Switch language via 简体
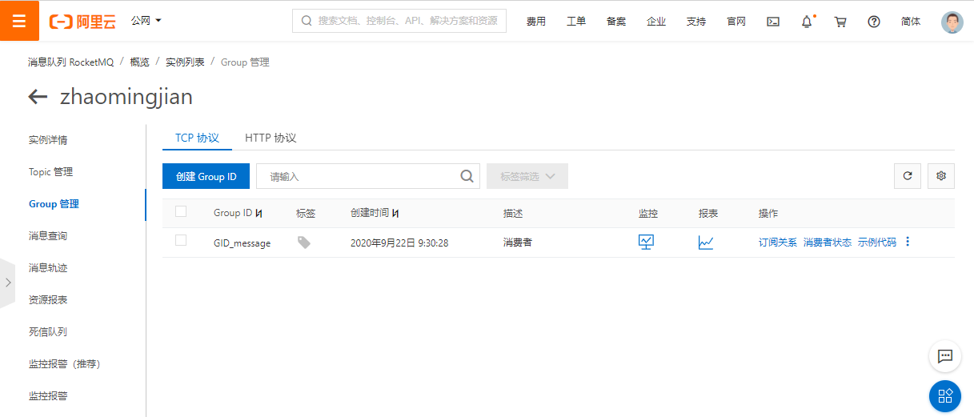Screen dimensions: 974x417 911,22
